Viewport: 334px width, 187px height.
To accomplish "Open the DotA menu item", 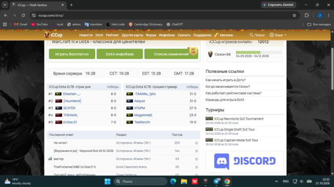I will pyautogui.click(x=99, y=35).
